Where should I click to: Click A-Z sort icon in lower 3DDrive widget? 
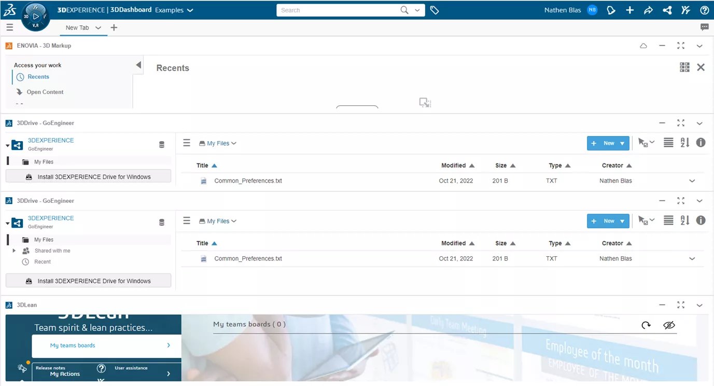tap(685, 220)
